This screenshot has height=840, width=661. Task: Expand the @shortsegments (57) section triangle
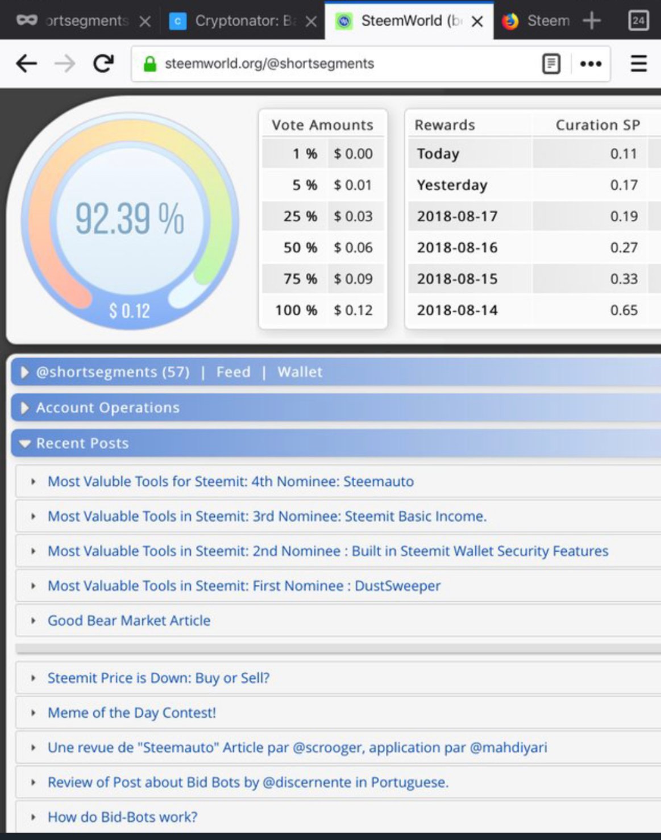tap(24, 372)
